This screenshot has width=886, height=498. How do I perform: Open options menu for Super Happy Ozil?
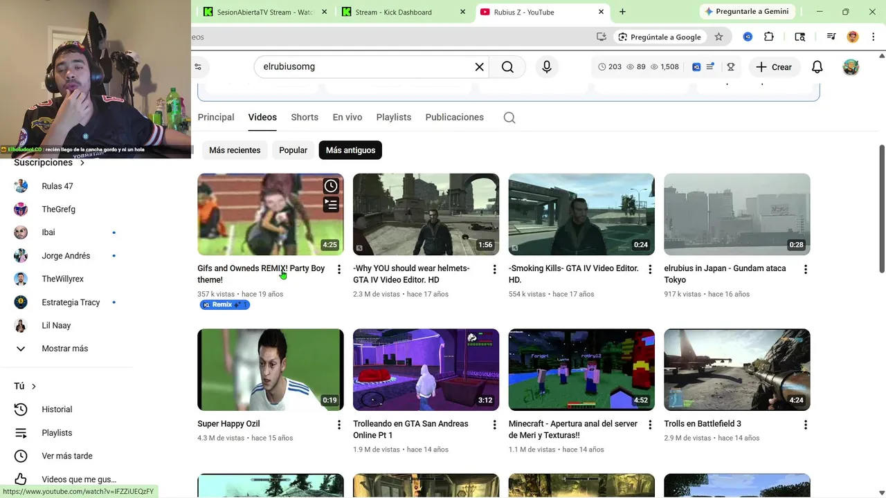click(x=338, y=425)
